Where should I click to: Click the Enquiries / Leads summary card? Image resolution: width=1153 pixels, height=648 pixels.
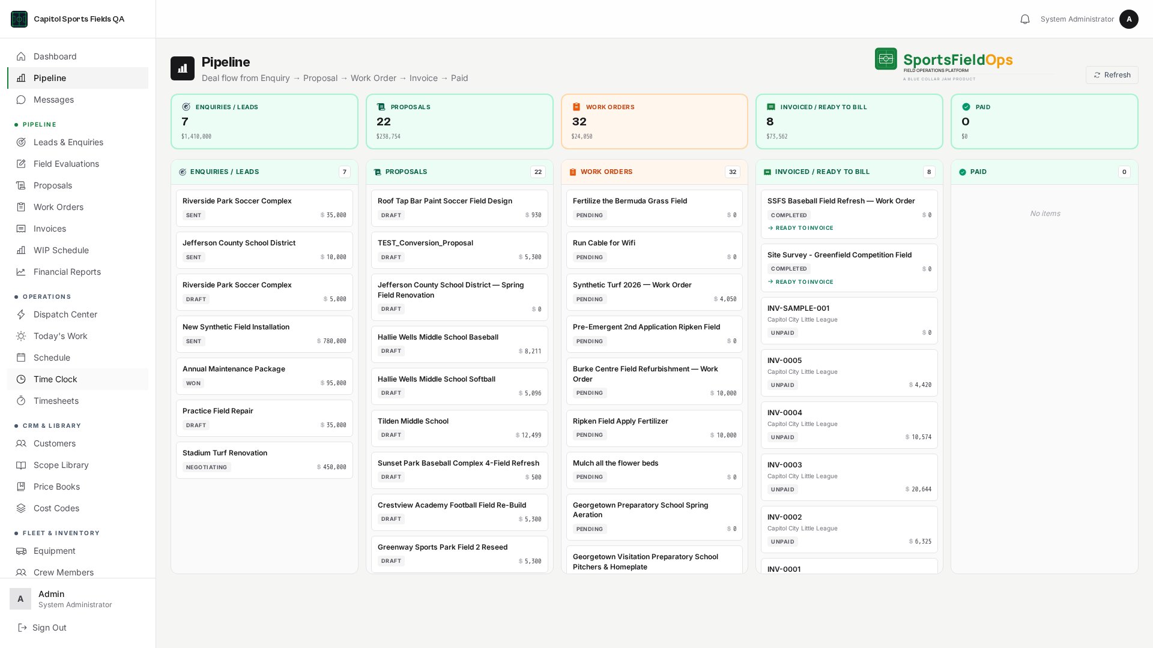coord(264,121)
